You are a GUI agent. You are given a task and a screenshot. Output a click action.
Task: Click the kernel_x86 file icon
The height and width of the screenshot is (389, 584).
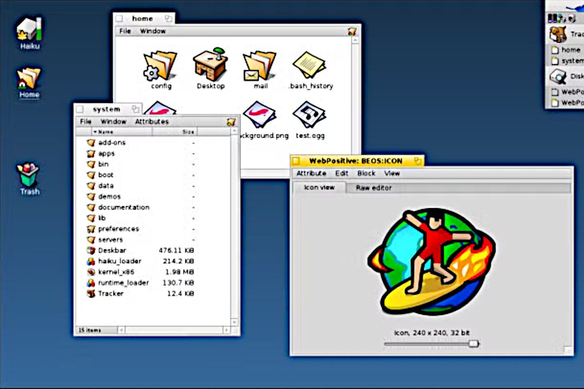coord(91,272)
